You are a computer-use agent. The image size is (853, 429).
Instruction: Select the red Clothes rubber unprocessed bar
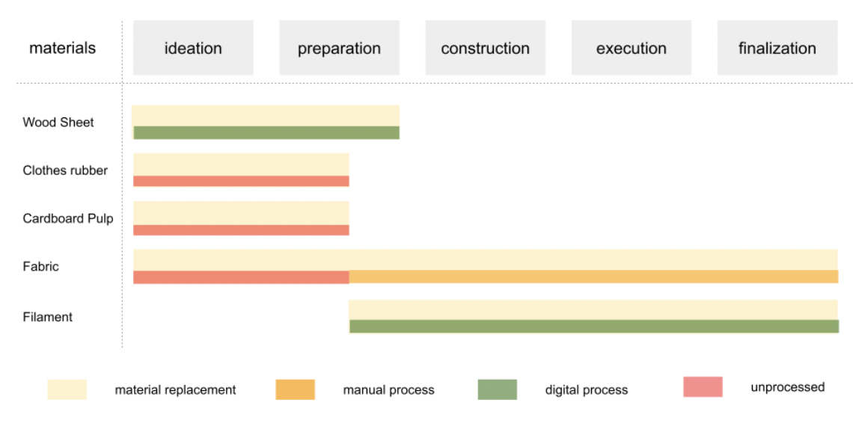(x=241, y=181)
